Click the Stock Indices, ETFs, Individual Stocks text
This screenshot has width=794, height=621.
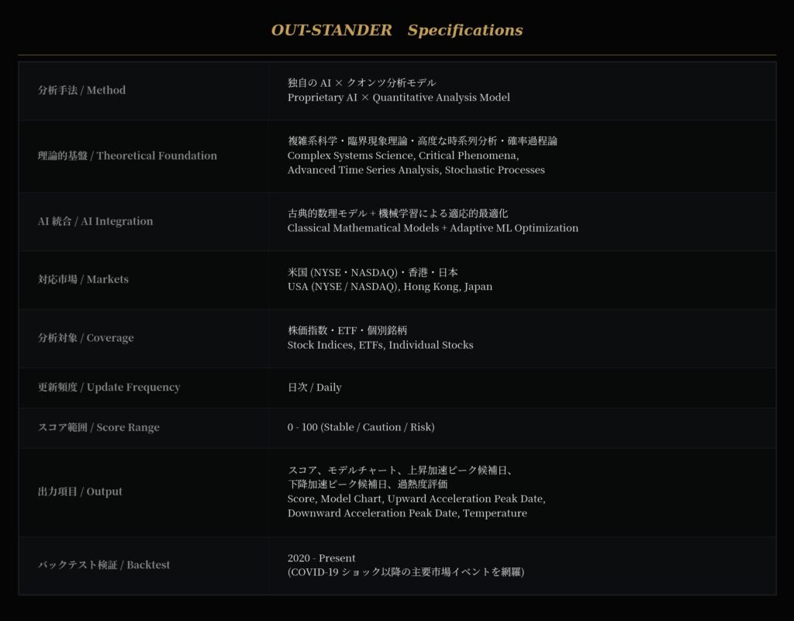pyautogui.click(x=380, y=345)
